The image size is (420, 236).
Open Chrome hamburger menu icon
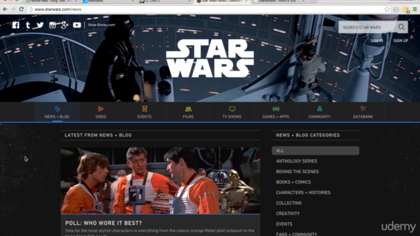[415, 9]
